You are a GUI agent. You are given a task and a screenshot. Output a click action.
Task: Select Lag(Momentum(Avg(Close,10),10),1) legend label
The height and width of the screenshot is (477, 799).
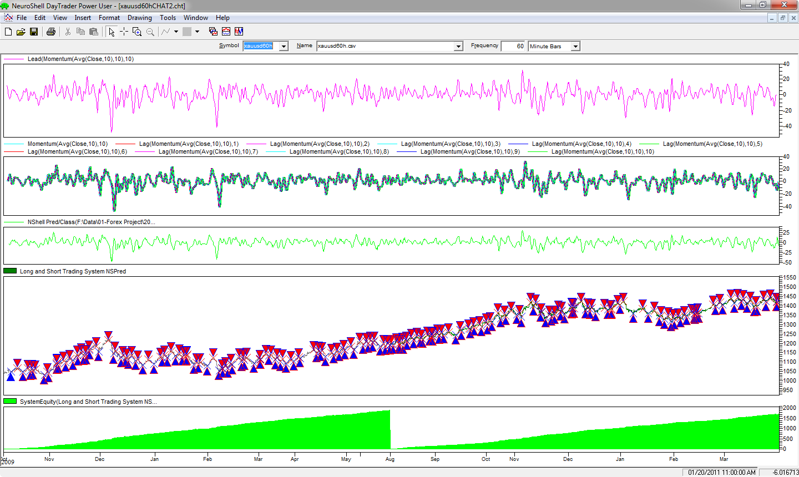pyautogui.click(x=189, y=144)
